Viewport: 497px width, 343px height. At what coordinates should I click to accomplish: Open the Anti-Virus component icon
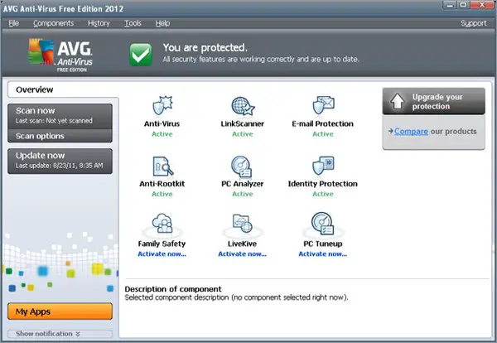[x=162, y=105]
